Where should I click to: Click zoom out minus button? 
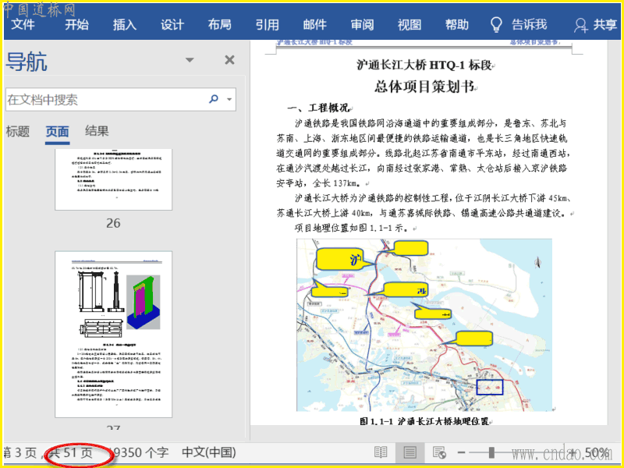(x=462, y=452)
